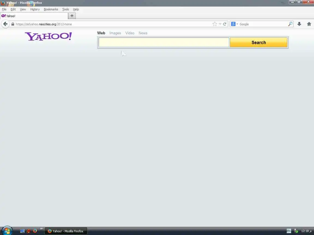Click the address bar URL field
This screenshot has height=235, width=314.
coord(113,24)
